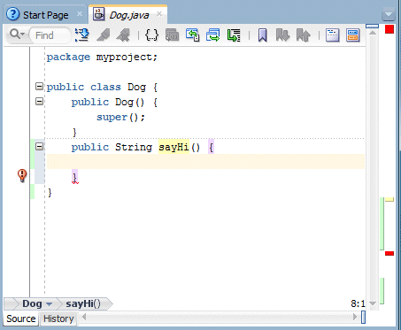This screenshot has width=401, height=330.
Task: Click the second grey highlighter eraser icon
Action: [123, 35]
